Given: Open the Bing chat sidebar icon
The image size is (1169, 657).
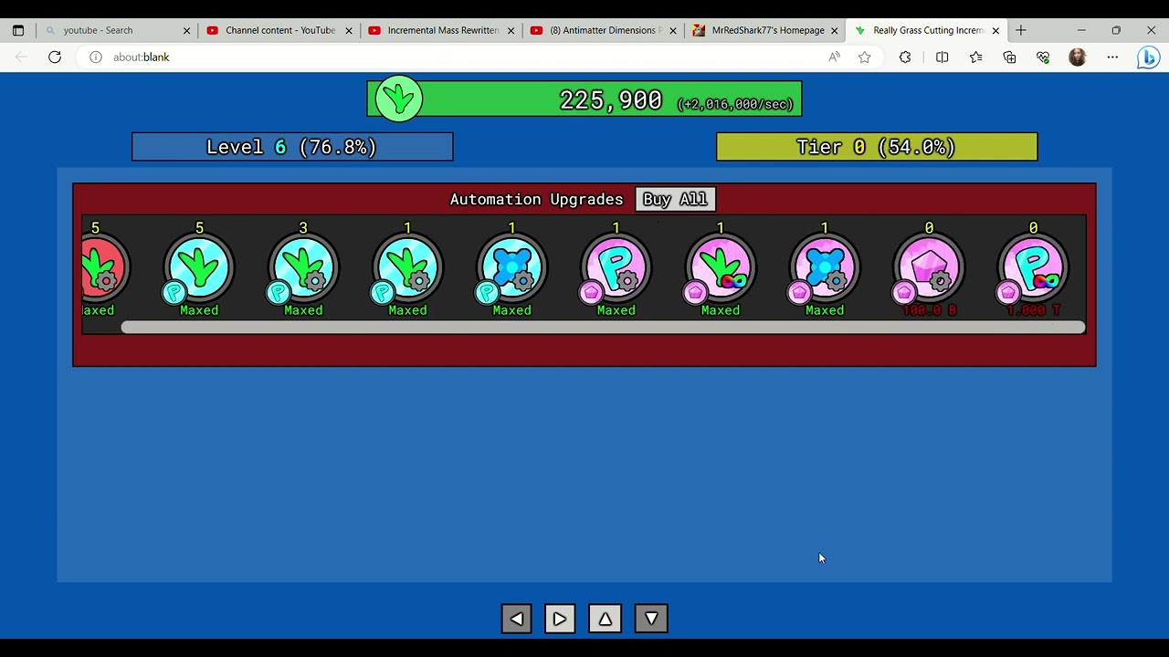Looking at the screenshot, I should pyautogui.click(x=1148, y=57).
